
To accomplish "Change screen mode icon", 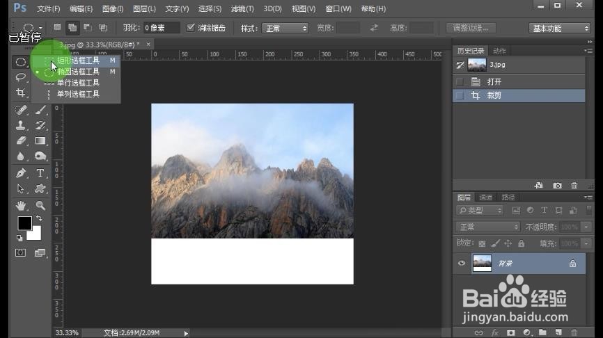I will point(40,252).
